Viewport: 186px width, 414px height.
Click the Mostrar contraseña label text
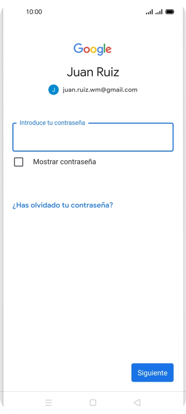click(x=65, y=162)
